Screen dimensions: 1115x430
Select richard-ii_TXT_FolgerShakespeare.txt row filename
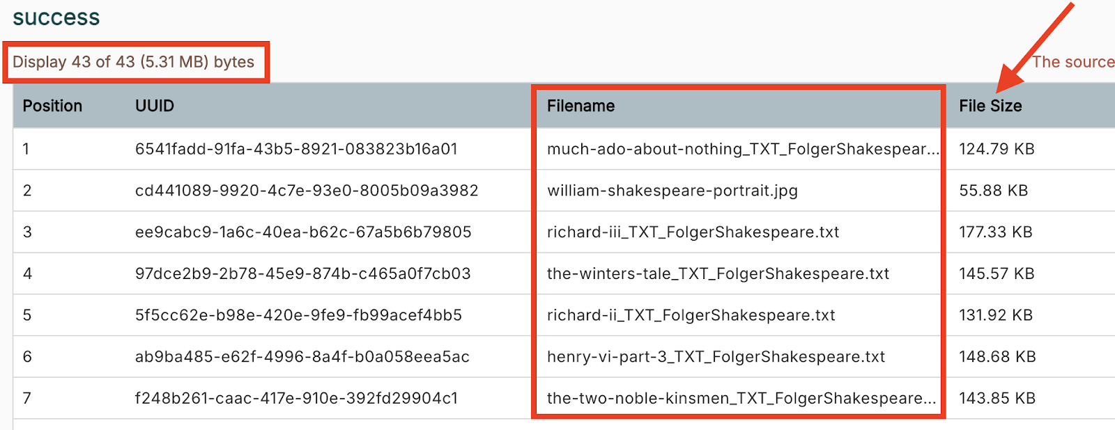point(691,315)
